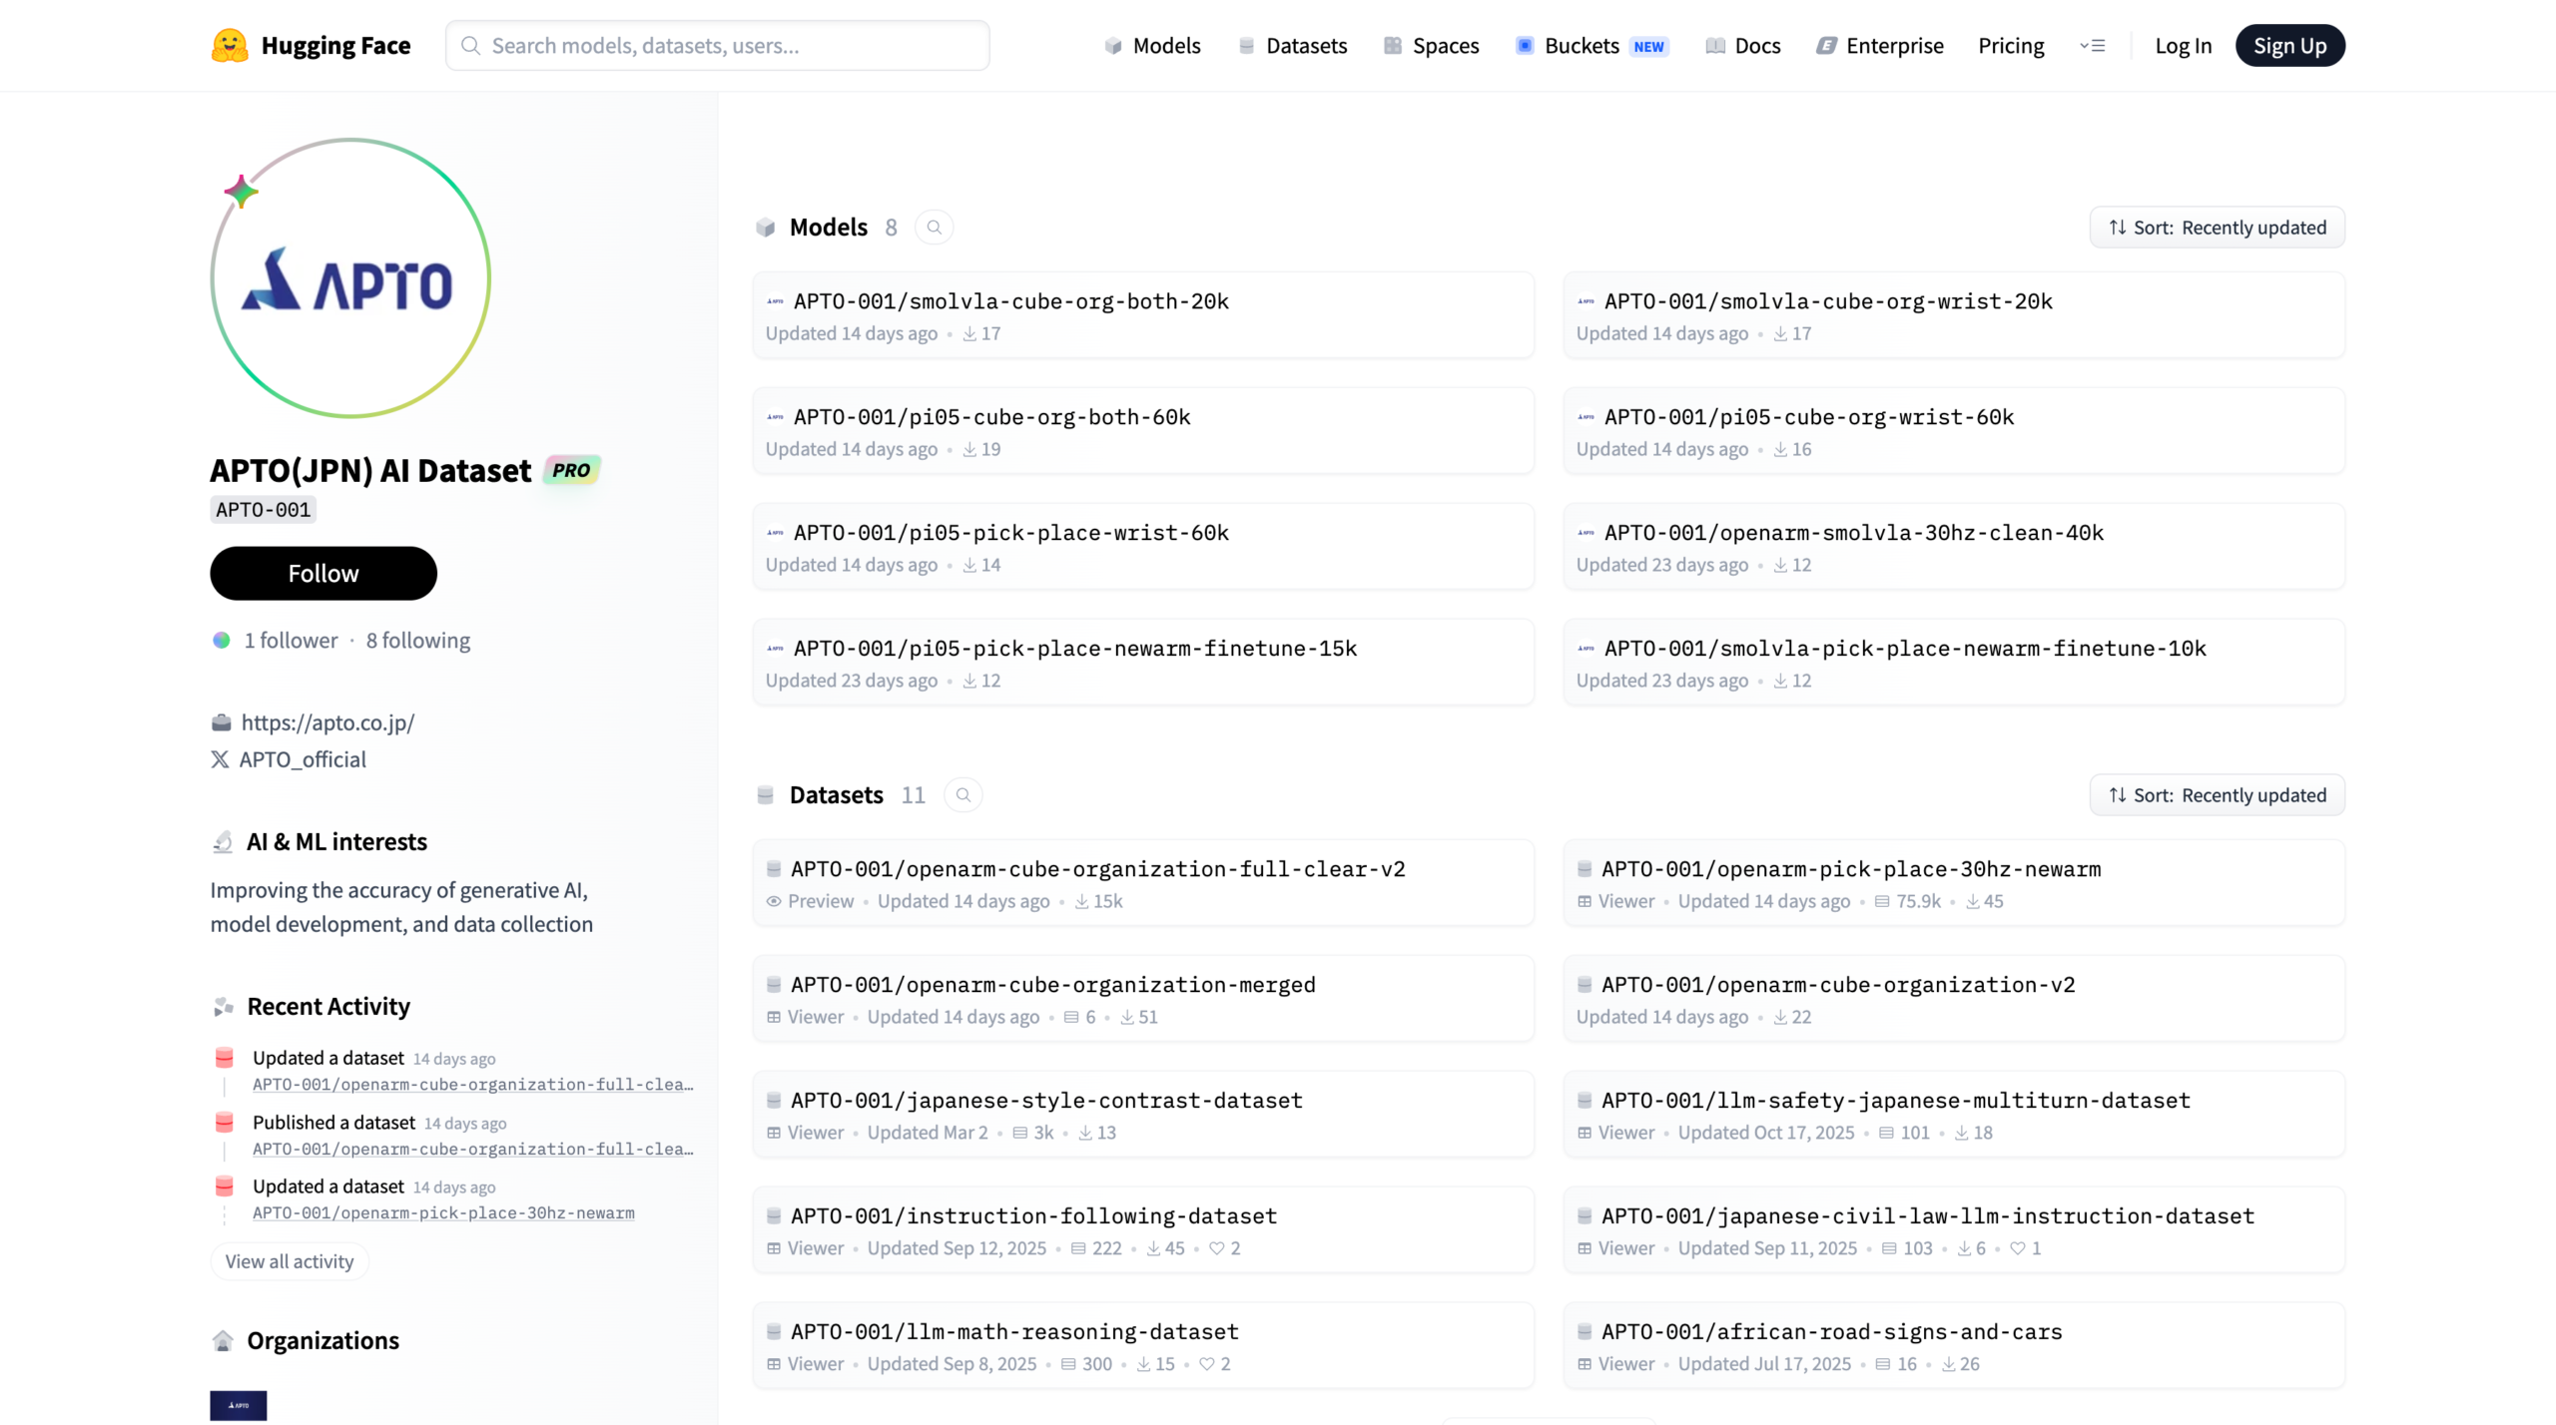2556x1425 pixels.
Task: Open model pi05-cube-org-both-60k
Action: point(1142,431)
